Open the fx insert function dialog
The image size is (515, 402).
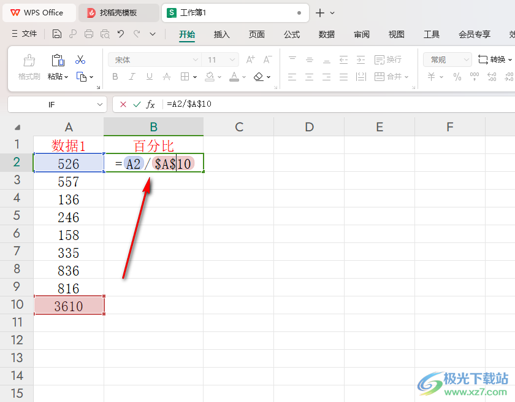(x=150, y=104)
